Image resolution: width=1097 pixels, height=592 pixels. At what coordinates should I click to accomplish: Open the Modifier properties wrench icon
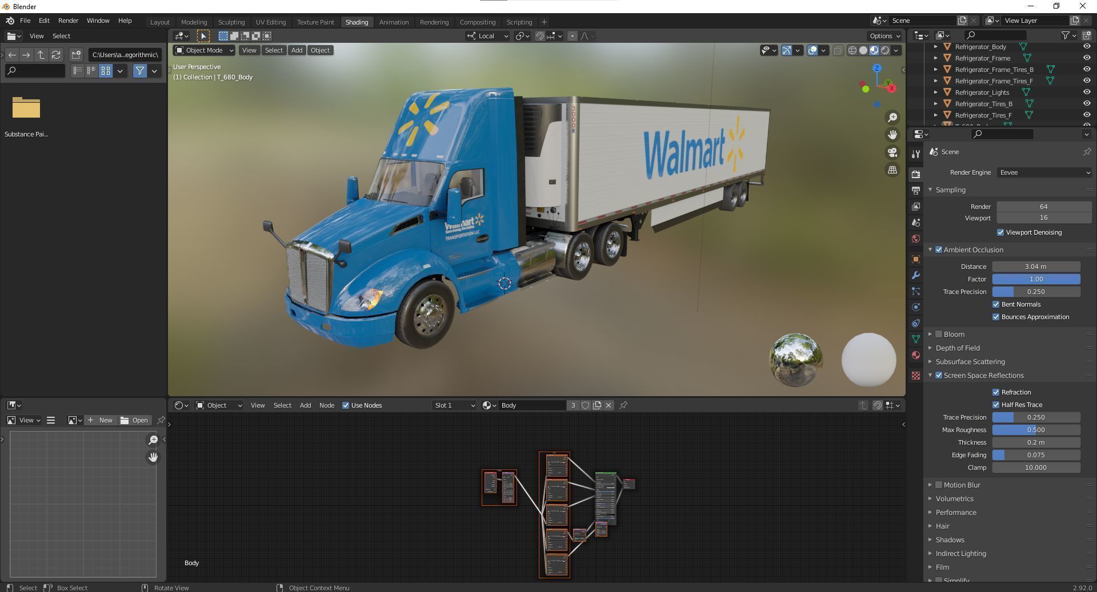(916, 275)
